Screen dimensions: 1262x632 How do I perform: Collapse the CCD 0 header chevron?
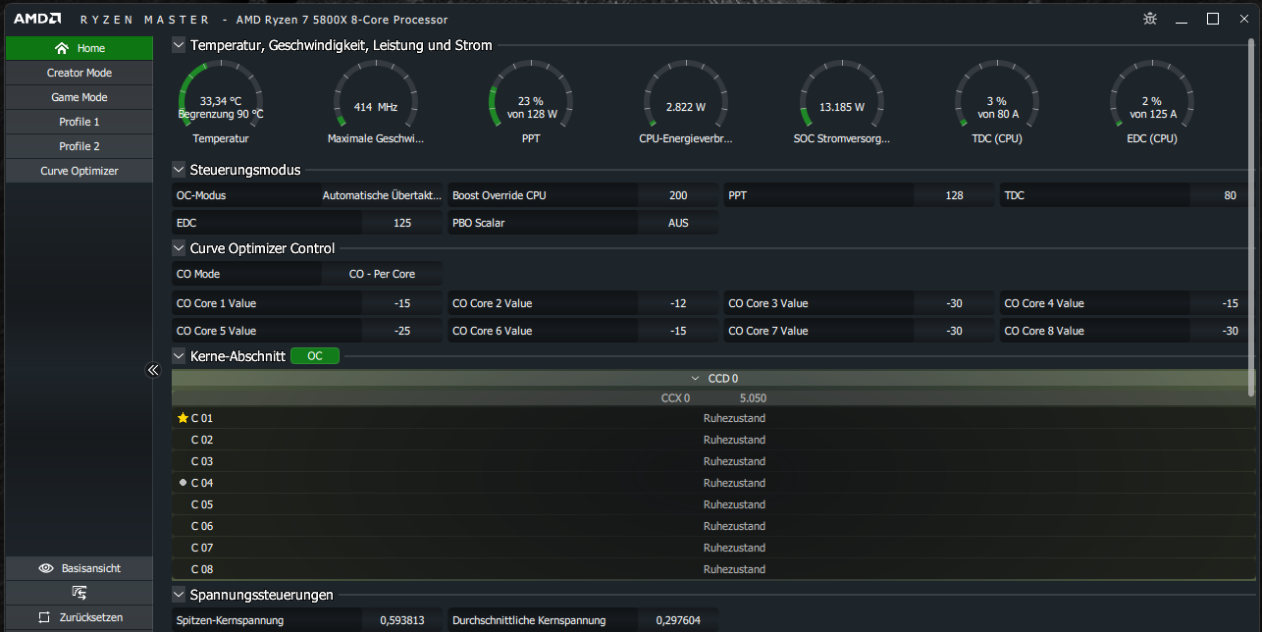[696, 378]
